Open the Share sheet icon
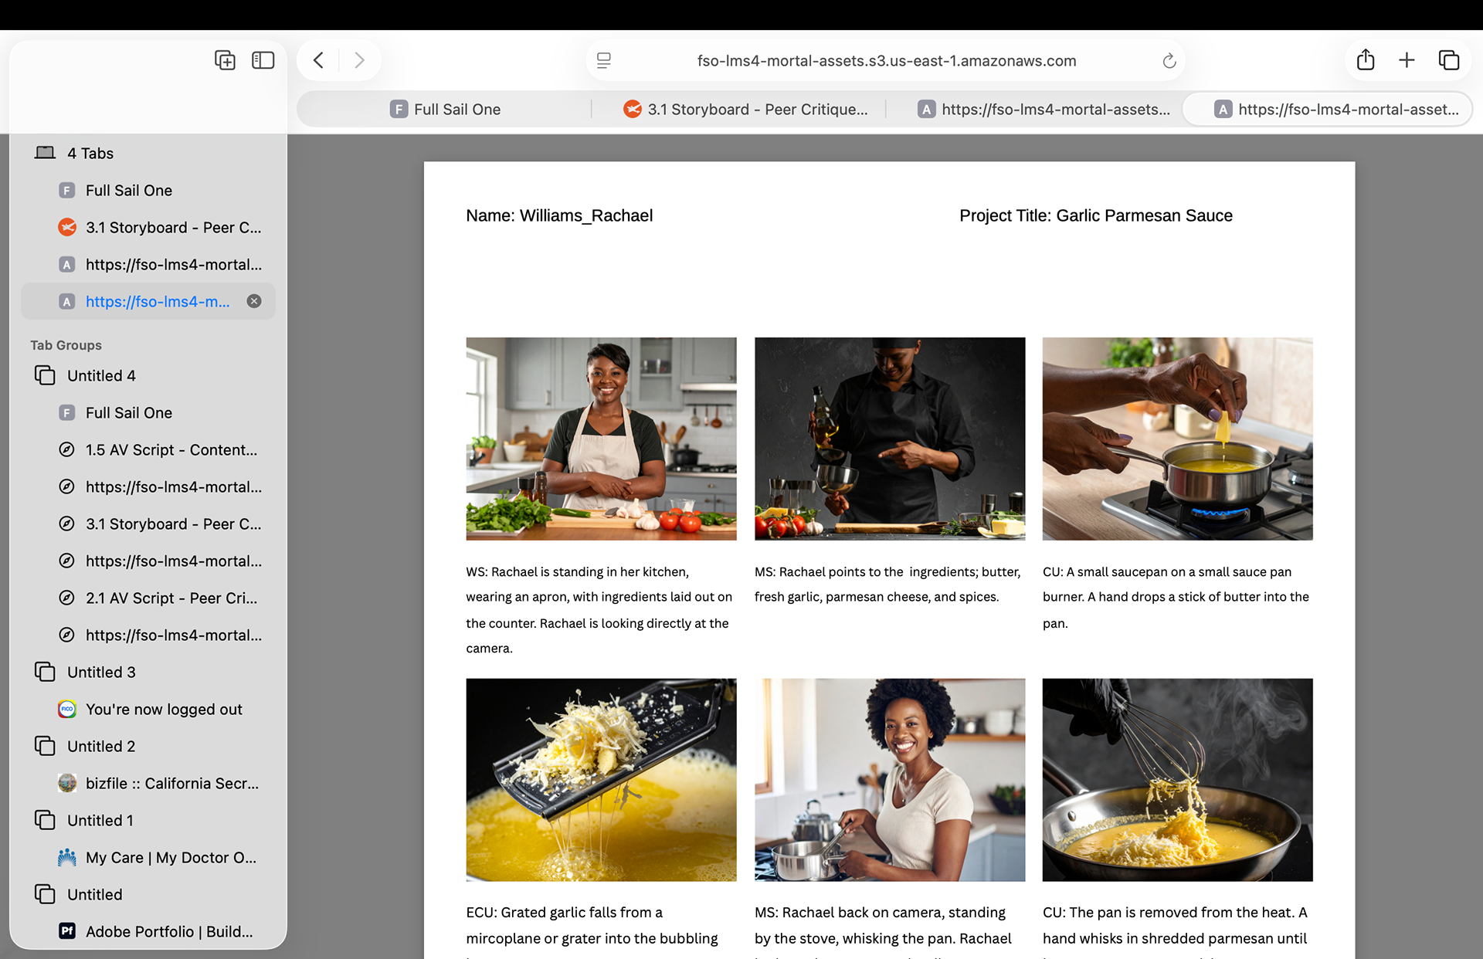Screen dimensions: 1483x959 pos(1365,60)
